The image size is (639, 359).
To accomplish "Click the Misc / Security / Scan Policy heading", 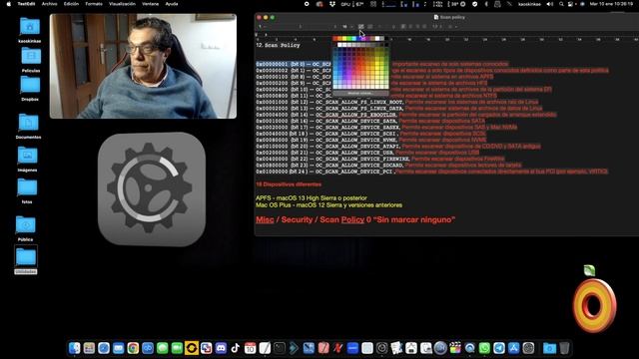I will pyautogui.click(x=355, y=219).
